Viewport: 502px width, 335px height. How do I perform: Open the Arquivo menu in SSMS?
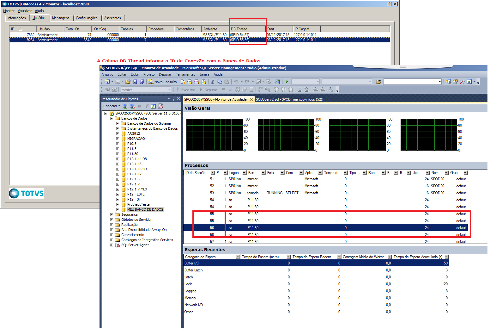tap(107, 74)
